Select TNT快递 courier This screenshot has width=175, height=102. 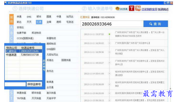[x=21, y=98]
